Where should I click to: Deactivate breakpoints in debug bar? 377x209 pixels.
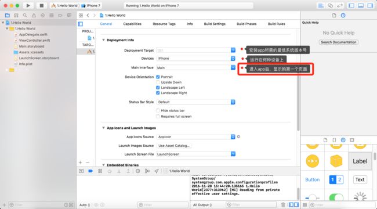click(90, 171)
